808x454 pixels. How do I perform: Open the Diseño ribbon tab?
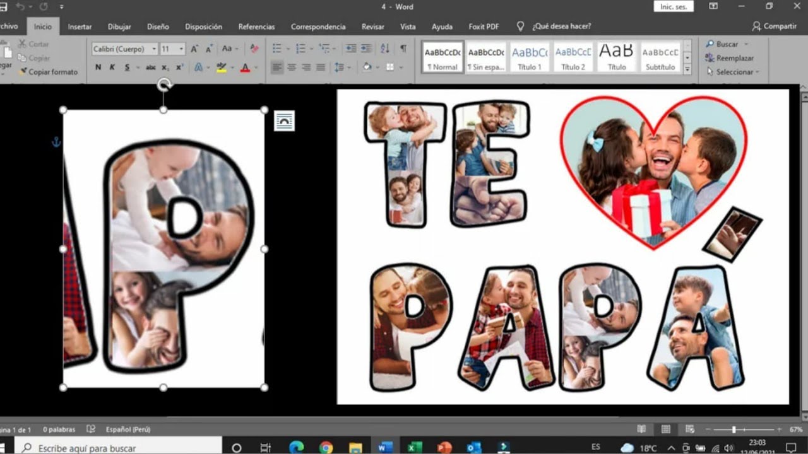coord(158,26)
